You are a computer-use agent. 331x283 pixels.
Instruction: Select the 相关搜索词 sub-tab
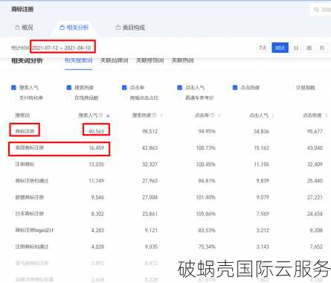point(79,60)
